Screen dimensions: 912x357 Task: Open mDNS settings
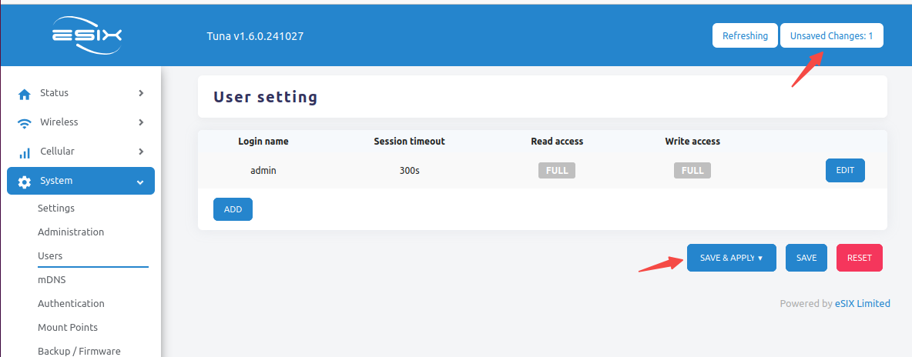(52, 280)
